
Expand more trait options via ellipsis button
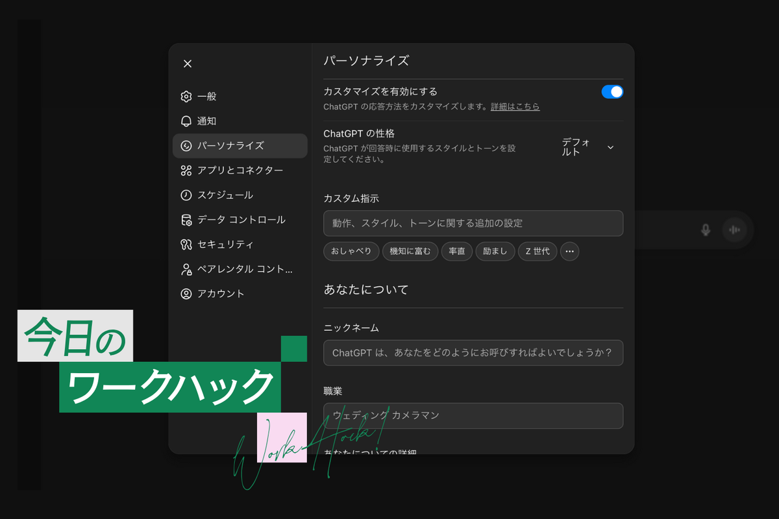tap(569, 251)
